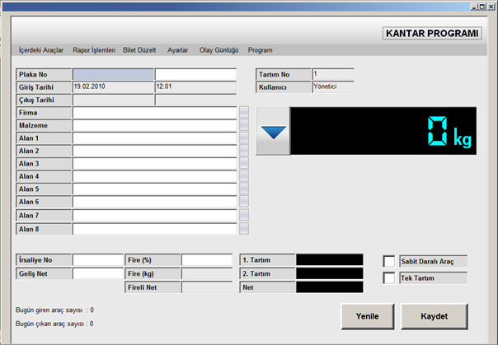Screen dimensions: 498x345
Task: Select the Giriş Tarihi date 19.02.2010
Action: 113,87
